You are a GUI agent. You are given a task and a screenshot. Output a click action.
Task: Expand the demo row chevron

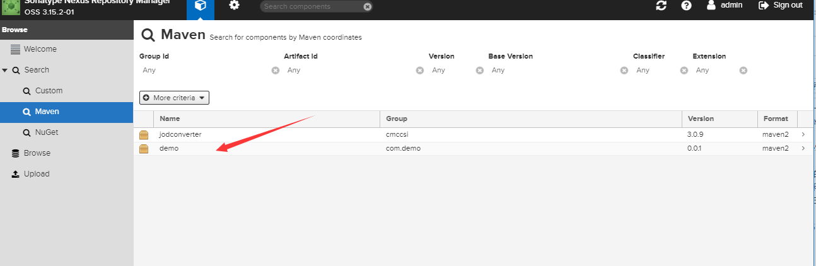[803, 149]
